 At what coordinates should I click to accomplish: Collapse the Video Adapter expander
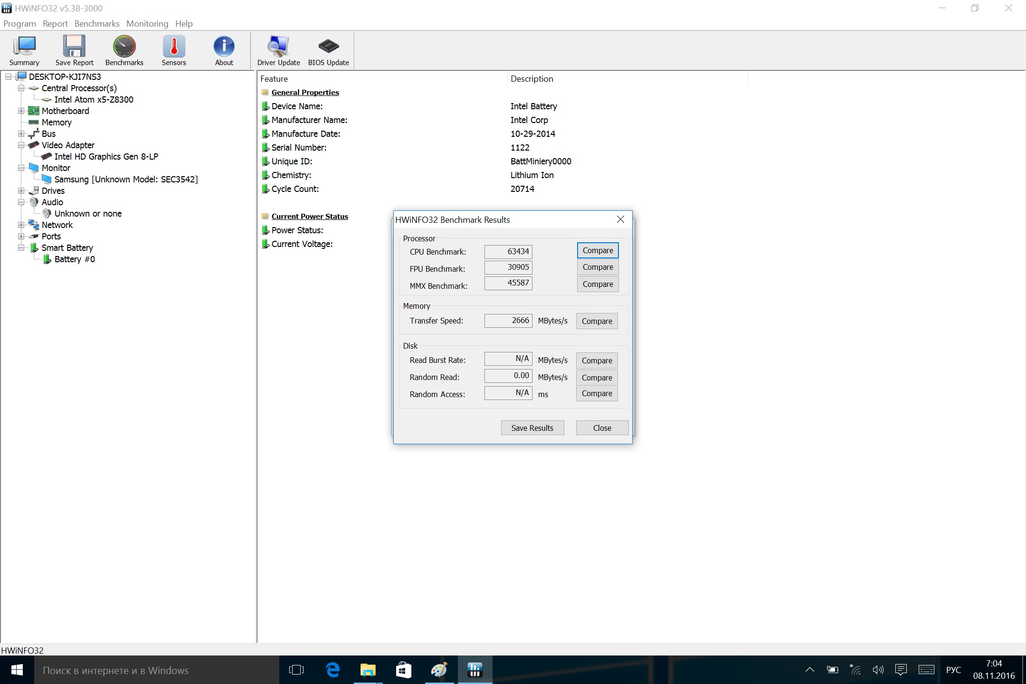(21, 145)
